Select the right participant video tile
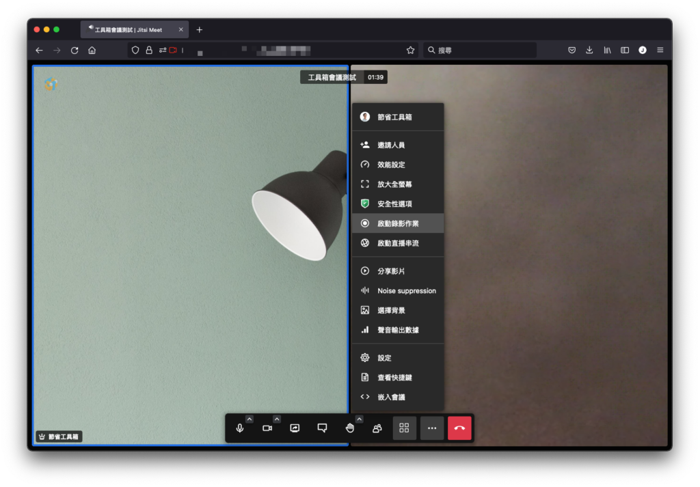The height and width of the screenshot is (487, 700). point(556,255)
